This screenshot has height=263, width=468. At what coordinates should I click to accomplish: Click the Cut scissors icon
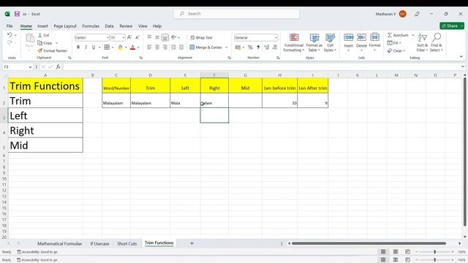click(40, 35)
